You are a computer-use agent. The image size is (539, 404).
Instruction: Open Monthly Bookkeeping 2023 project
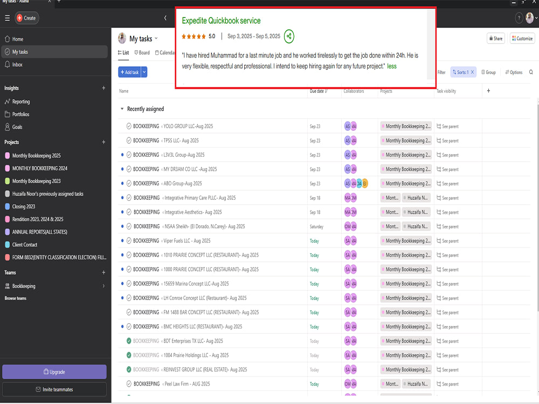(x=37, y=181)
